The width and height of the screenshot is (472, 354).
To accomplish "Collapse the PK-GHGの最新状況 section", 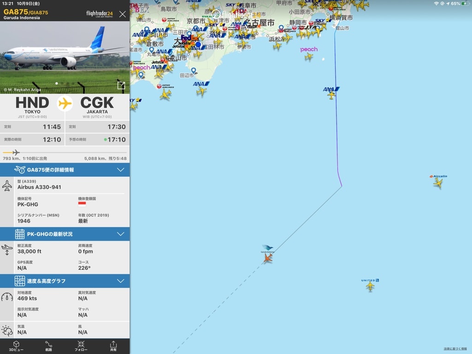I will [120, 234].
